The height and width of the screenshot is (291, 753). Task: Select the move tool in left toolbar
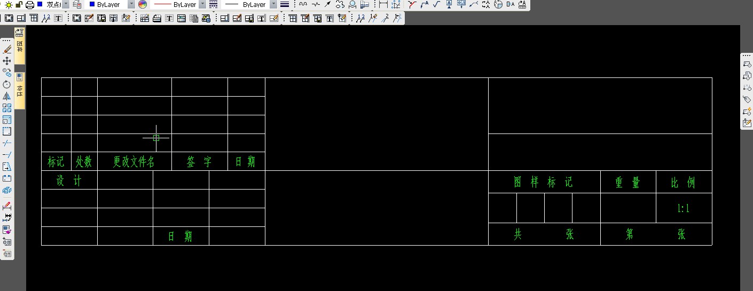click(x=7, y=61)
